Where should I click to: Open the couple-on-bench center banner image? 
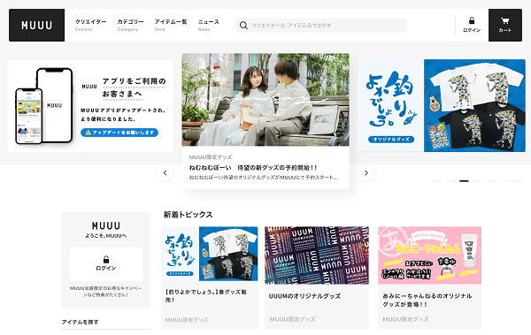265,100
